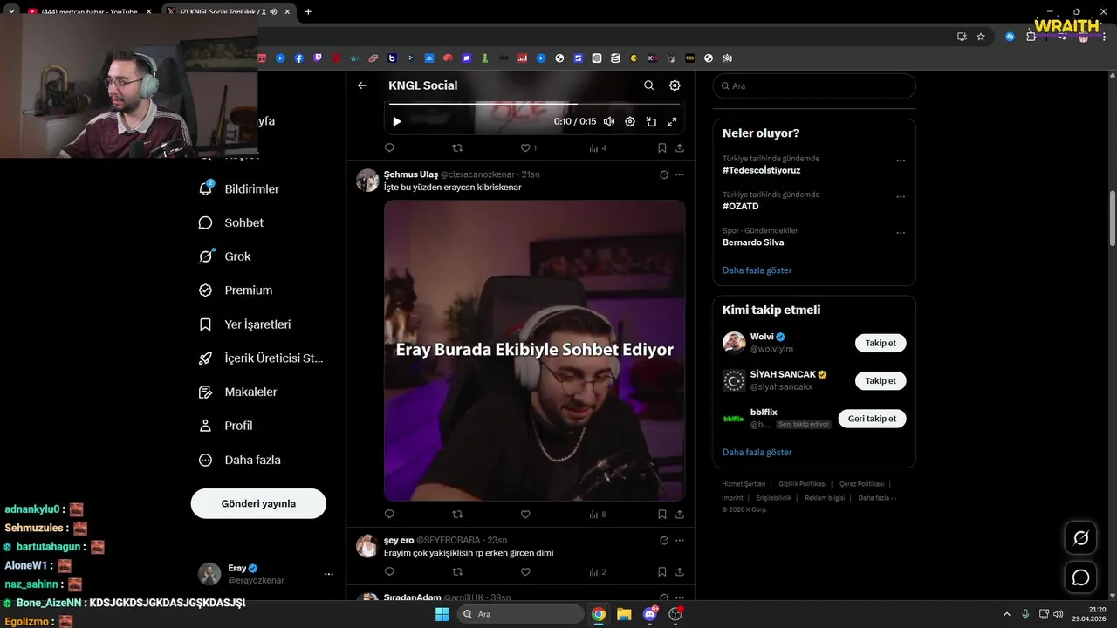Open options for #OZATD trend
Viewport: 1117px width, 628px height.
(901, 196)
